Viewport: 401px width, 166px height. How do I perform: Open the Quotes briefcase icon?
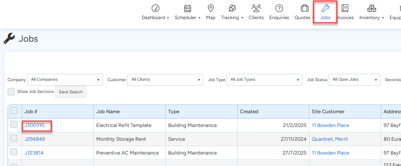[305, 8]
